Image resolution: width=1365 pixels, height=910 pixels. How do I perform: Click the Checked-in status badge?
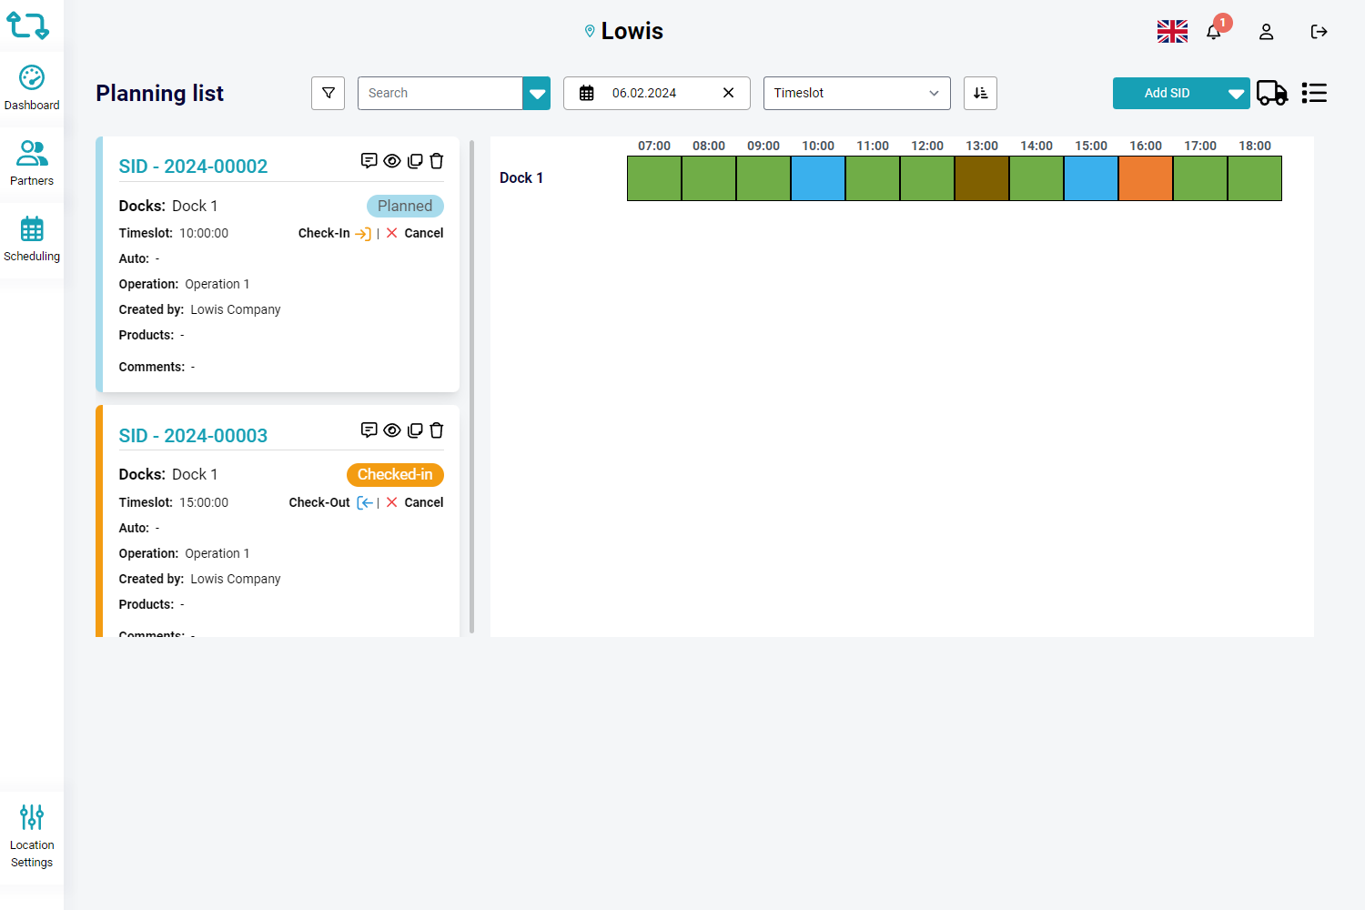395,475
